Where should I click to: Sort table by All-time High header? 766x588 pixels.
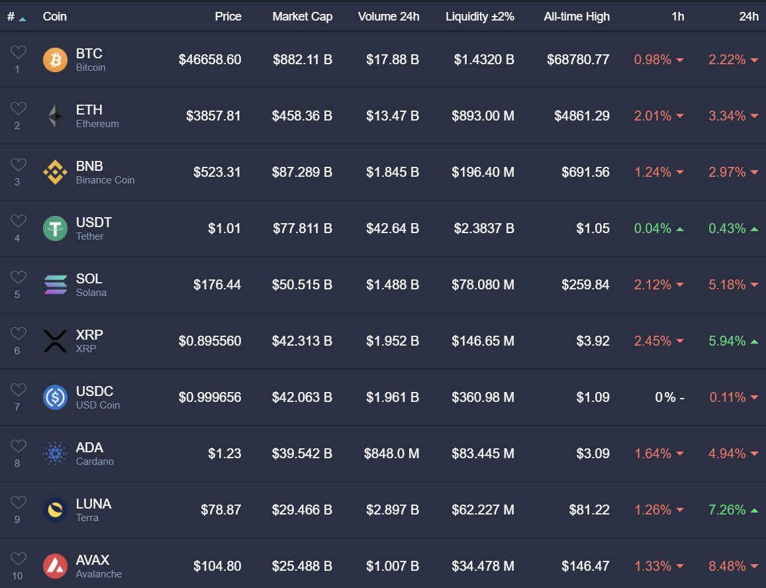point(577,17)
